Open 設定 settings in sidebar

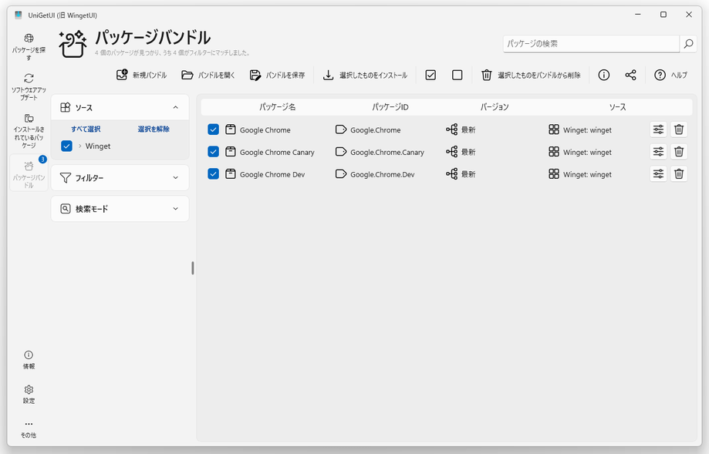click(29, 395)
